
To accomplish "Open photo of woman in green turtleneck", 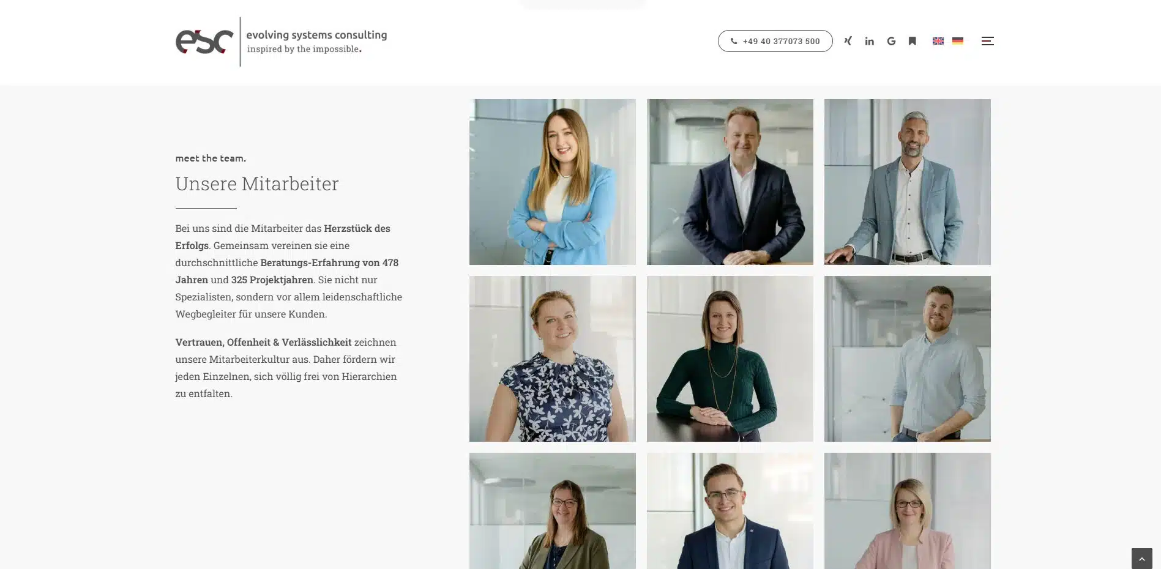I will click(730, 359).
